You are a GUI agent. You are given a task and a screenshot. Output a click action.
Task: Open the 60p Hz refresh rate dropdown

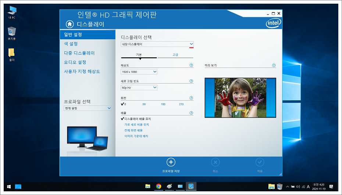[139, 88]
